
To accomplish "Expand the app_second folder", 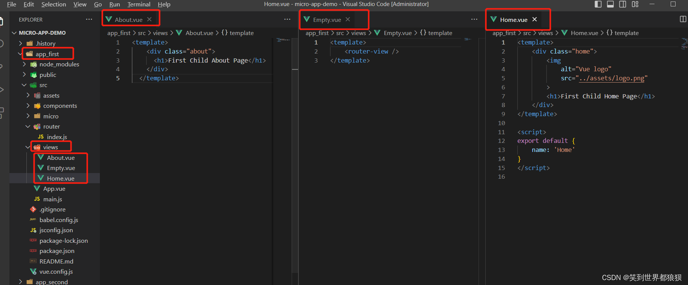I will (21, 282).
